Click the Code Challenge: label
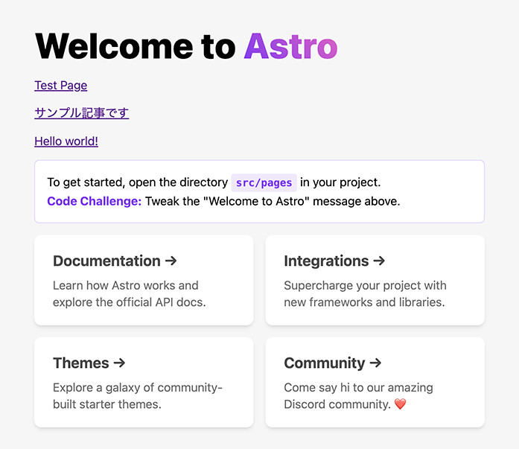519x449 pixels. click(x=95, y=201)
